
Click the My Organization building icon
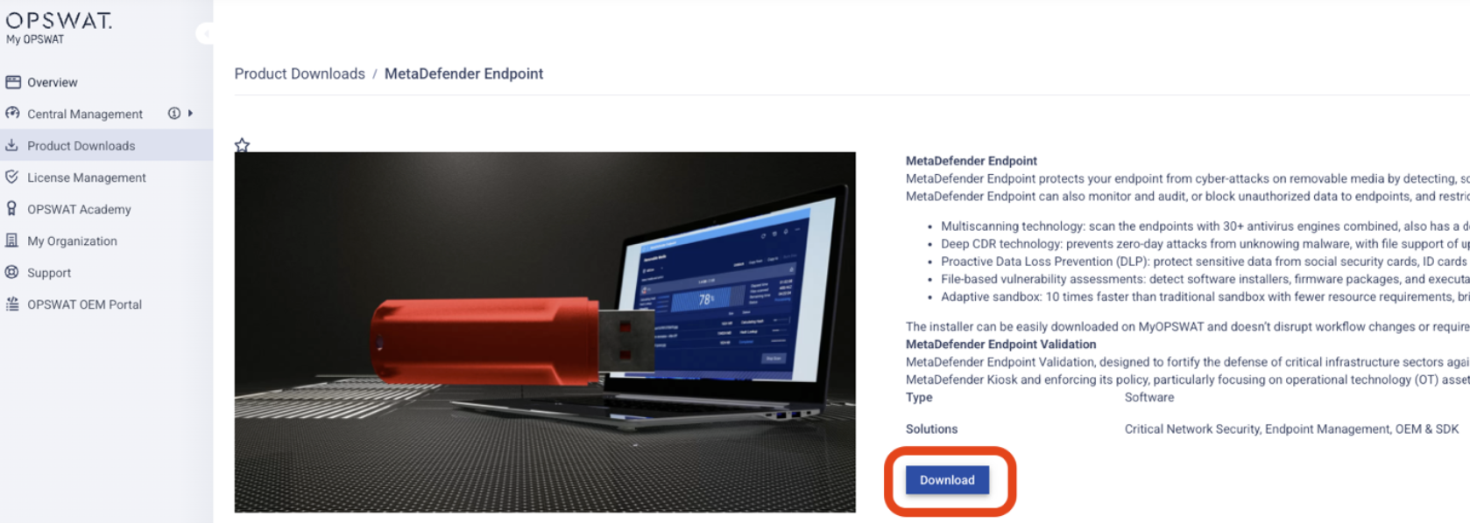point(11,241)
